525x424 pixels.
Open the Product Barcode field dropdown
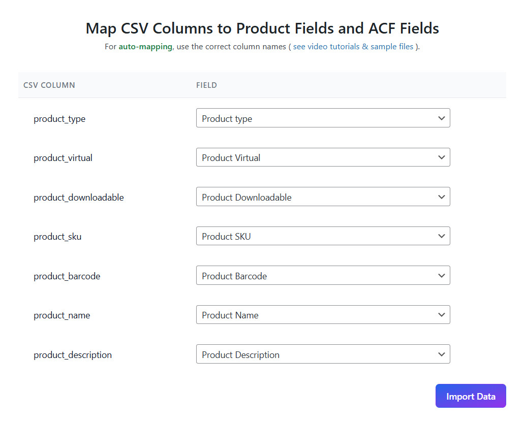point(323,275)
